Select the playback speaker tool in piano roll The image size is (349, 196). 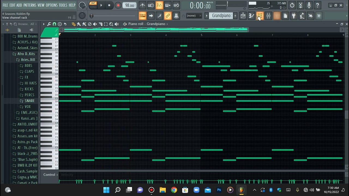click(x=117, y=24)
